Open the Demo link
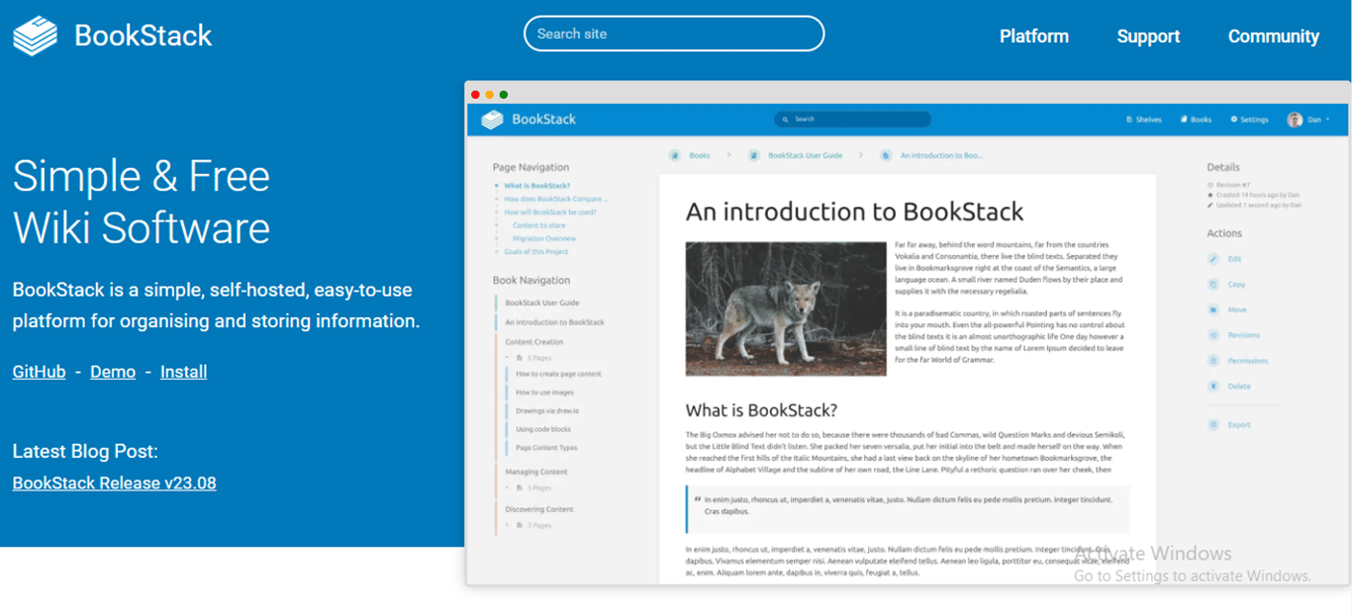1352x615 pixels. click(113, 372)
